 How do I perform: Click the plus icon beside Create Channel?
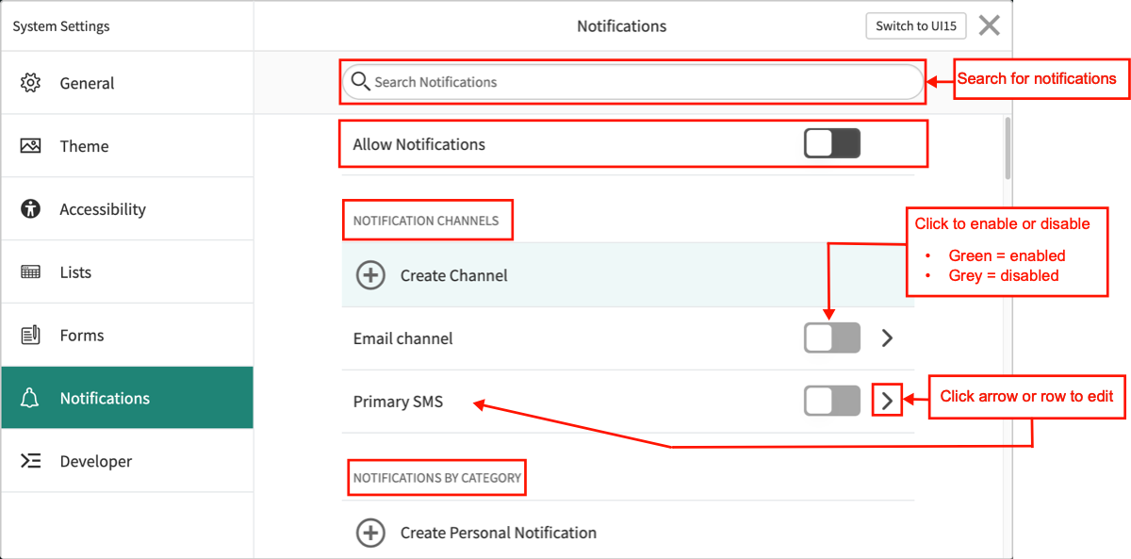tap(370, 275)
